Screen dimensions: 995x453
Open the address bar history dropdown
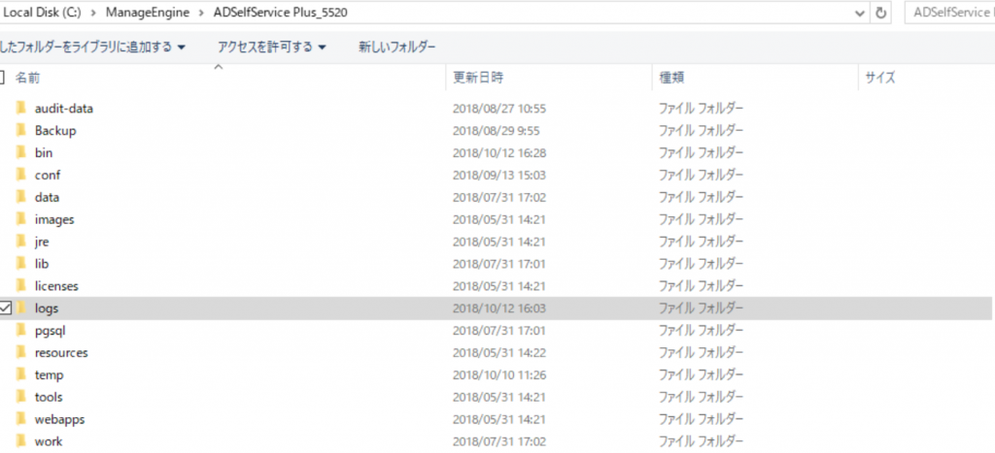[860, 13]
